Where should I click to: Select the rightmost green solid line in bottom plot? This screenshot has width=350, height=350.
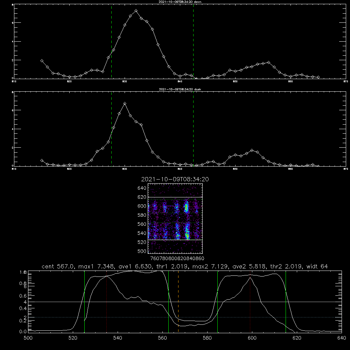pyautogui.click(x=286, y=301)
